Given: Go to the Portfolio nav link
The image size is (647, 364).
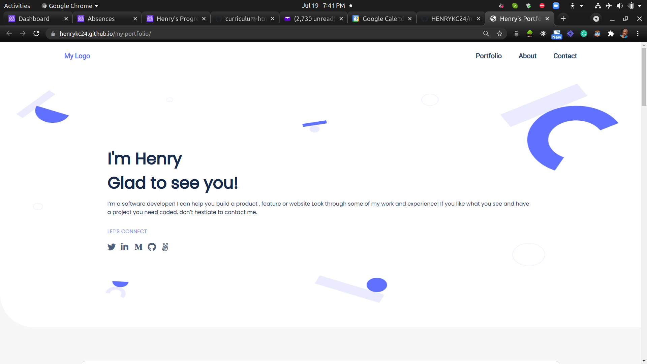Looking at the screenshot, I should point(489,56).
